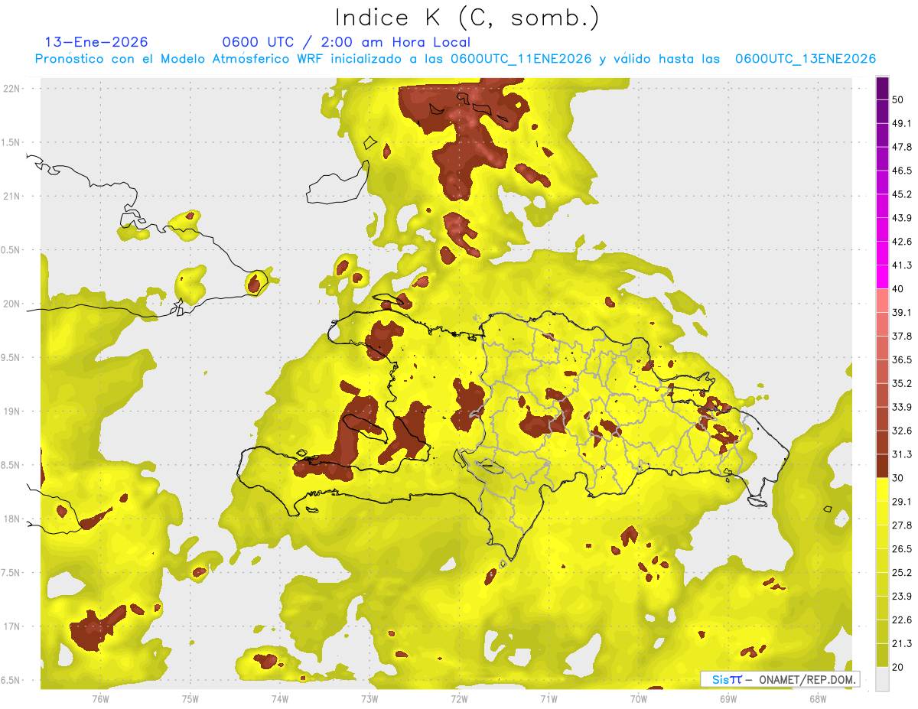
Task: Click the "18N" latitude axis label
Action: pyautogui.click(x=13, y=519)
